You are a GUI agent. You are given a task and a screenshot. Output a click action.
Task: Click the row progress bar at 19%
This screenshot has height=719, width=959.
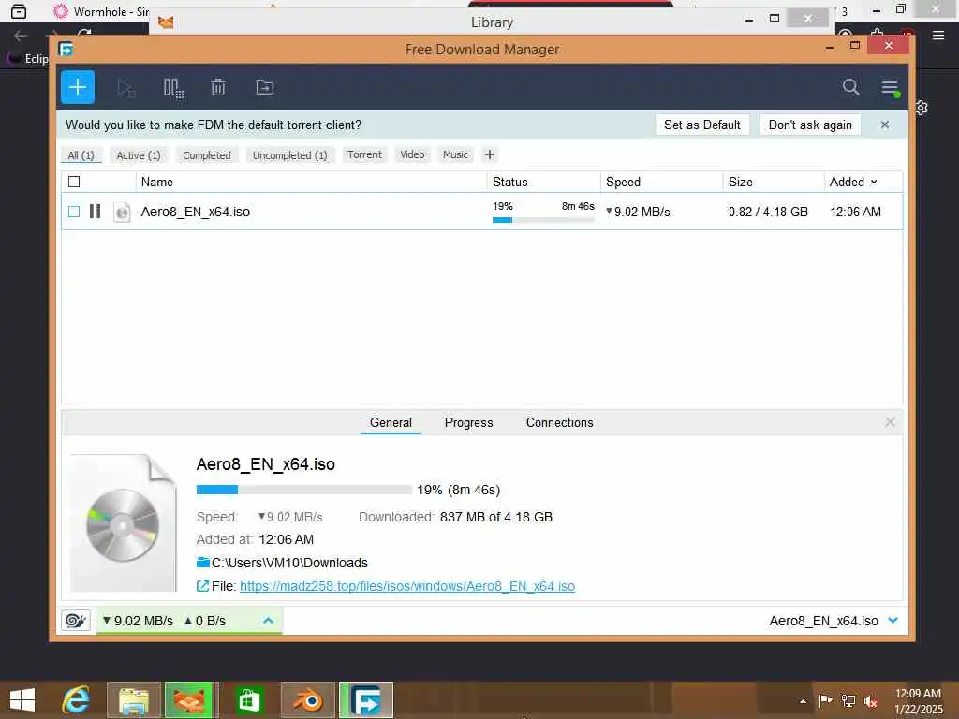(x=543, y=220)
